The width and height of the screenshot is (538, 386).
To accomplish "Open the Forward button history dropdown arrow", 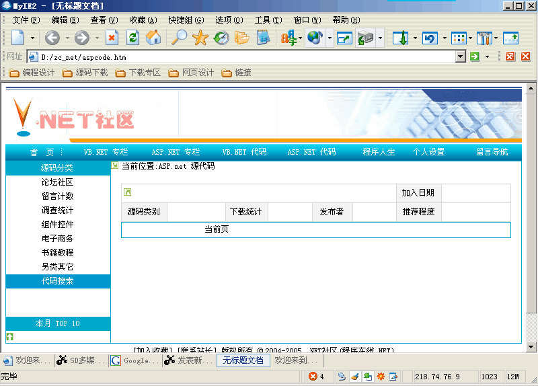I will [x=97, y=38].
